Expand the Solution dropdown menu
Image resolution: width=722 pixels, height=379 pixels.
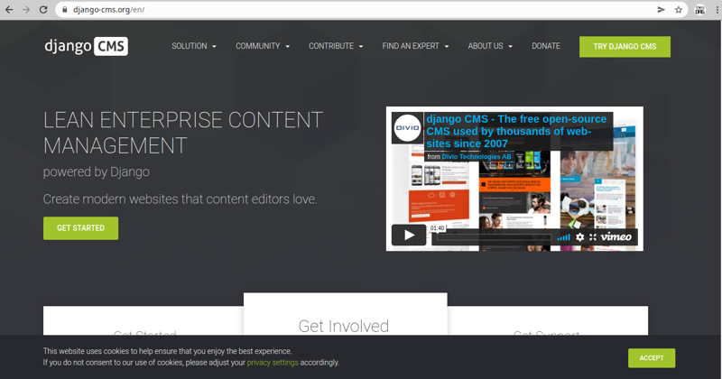(x=194, y=46)
